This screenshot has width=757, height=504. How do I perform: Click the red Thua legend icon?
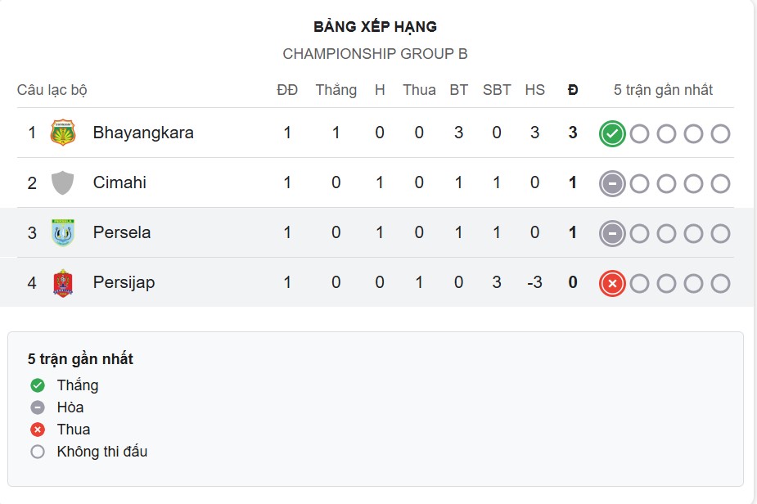click(x=37, y=430)
